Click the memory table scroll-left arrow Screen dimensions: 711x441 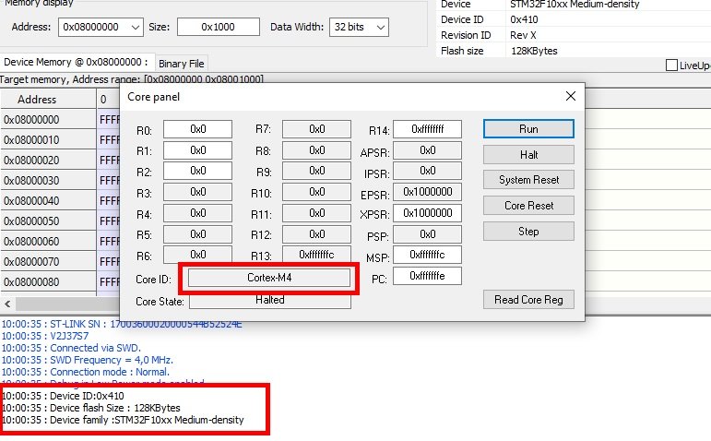point(7,304)
